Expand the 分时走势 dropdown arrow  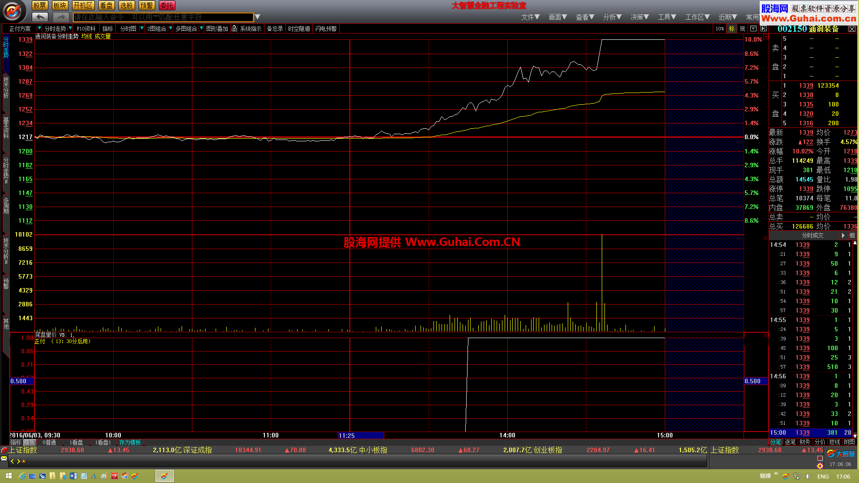(70, 28)
